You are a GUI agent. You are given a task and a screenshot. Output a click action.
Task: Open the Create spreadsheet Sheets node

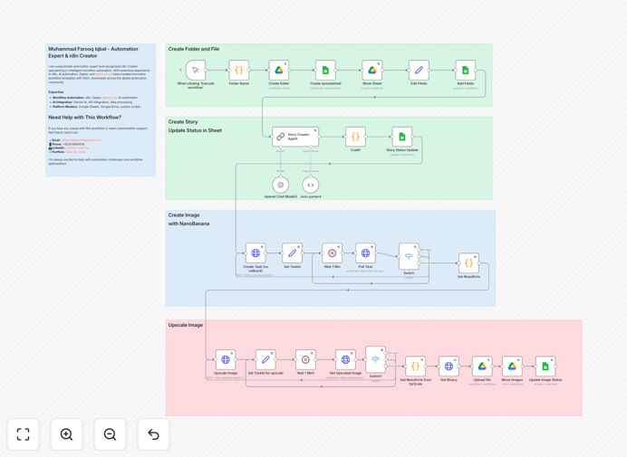click(x=325, y=71)
